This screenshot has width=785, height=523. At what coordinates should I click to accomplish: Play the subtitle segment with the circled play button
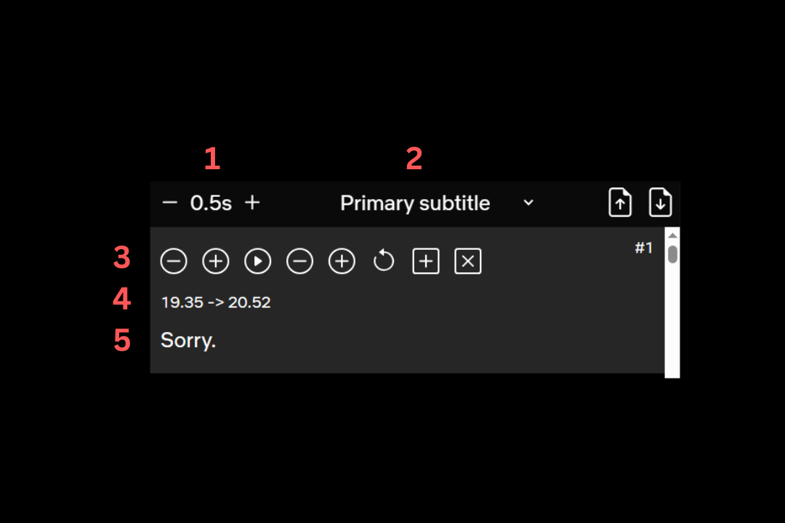pos(258,261)
